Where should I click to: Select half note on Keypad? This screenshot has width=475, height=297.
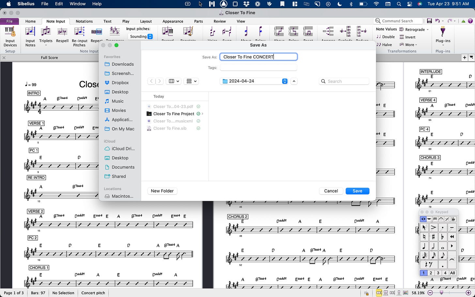tap(433, 246)
